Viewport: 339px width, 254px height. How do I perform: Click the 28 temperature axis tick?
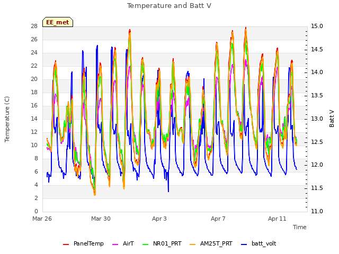point(34,26)
